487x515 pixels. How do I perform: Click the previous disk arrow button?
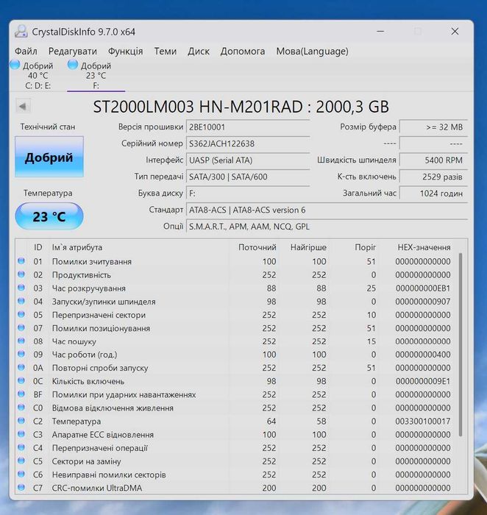click(23, 107)
